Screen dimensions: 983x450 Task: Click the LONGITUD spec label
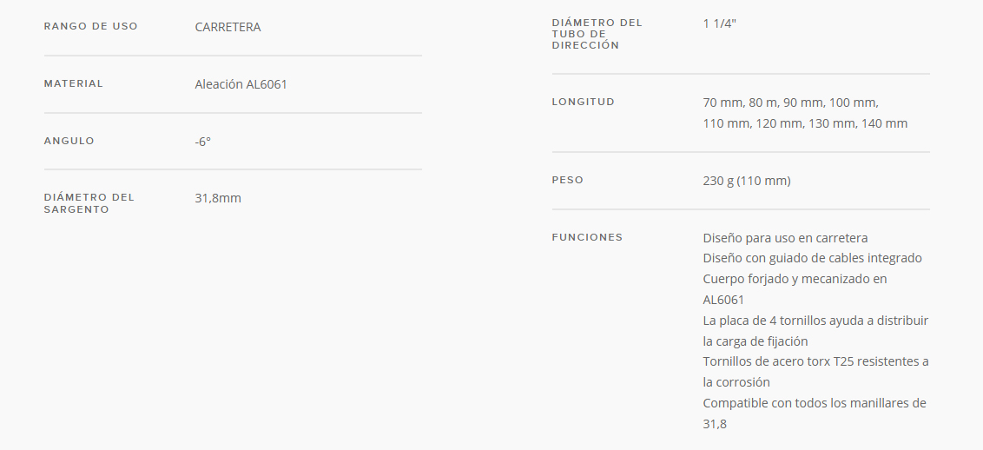click(583, 102)
